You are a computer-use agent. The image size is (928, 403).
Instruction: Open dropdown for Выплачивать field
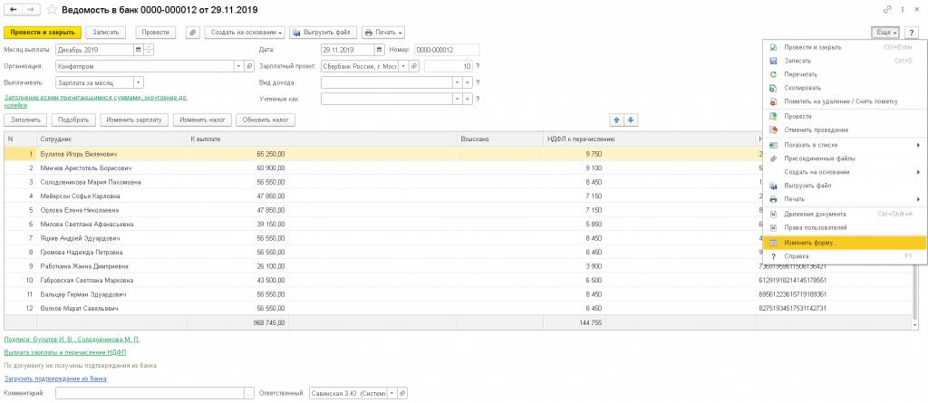point(138,82)
